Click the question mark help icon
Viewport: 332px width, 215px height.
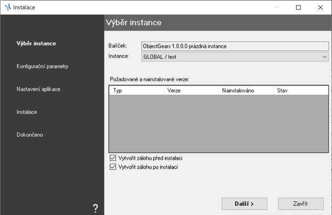click(95, 207)
